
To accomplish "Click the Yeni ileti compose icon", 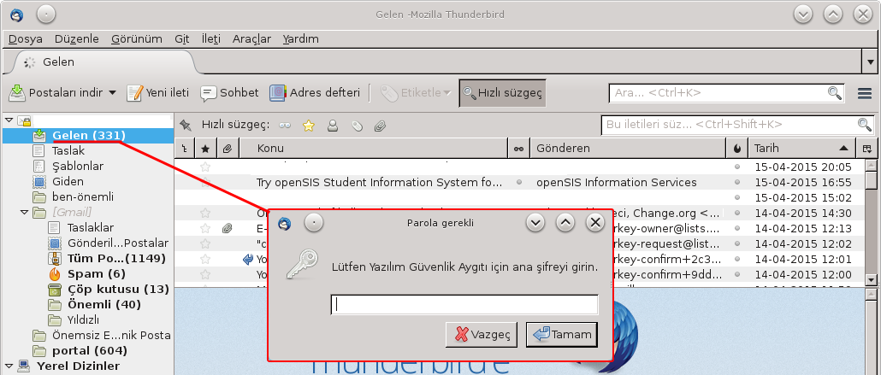I will [134, 93].
